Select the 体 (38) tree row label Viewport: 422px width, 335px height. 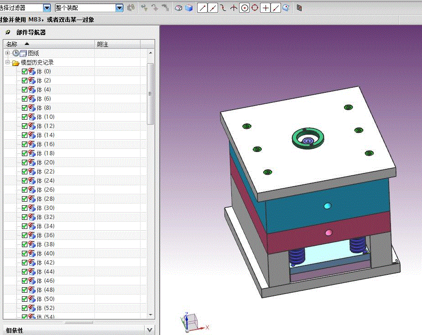(x=46, y=244)
